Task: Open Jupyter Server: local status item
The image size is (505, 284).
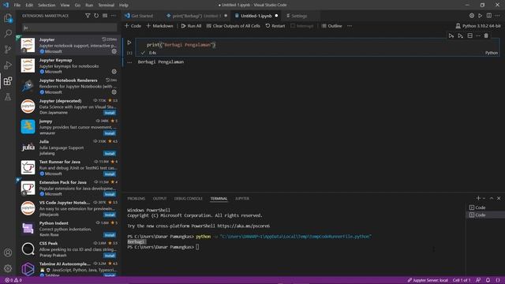Action: (428, 280)
